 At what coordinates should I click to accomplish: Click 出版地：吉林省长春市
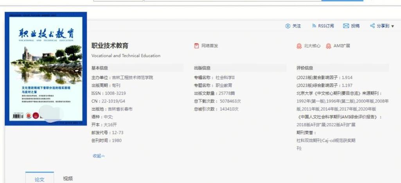(x=112, y=109)
